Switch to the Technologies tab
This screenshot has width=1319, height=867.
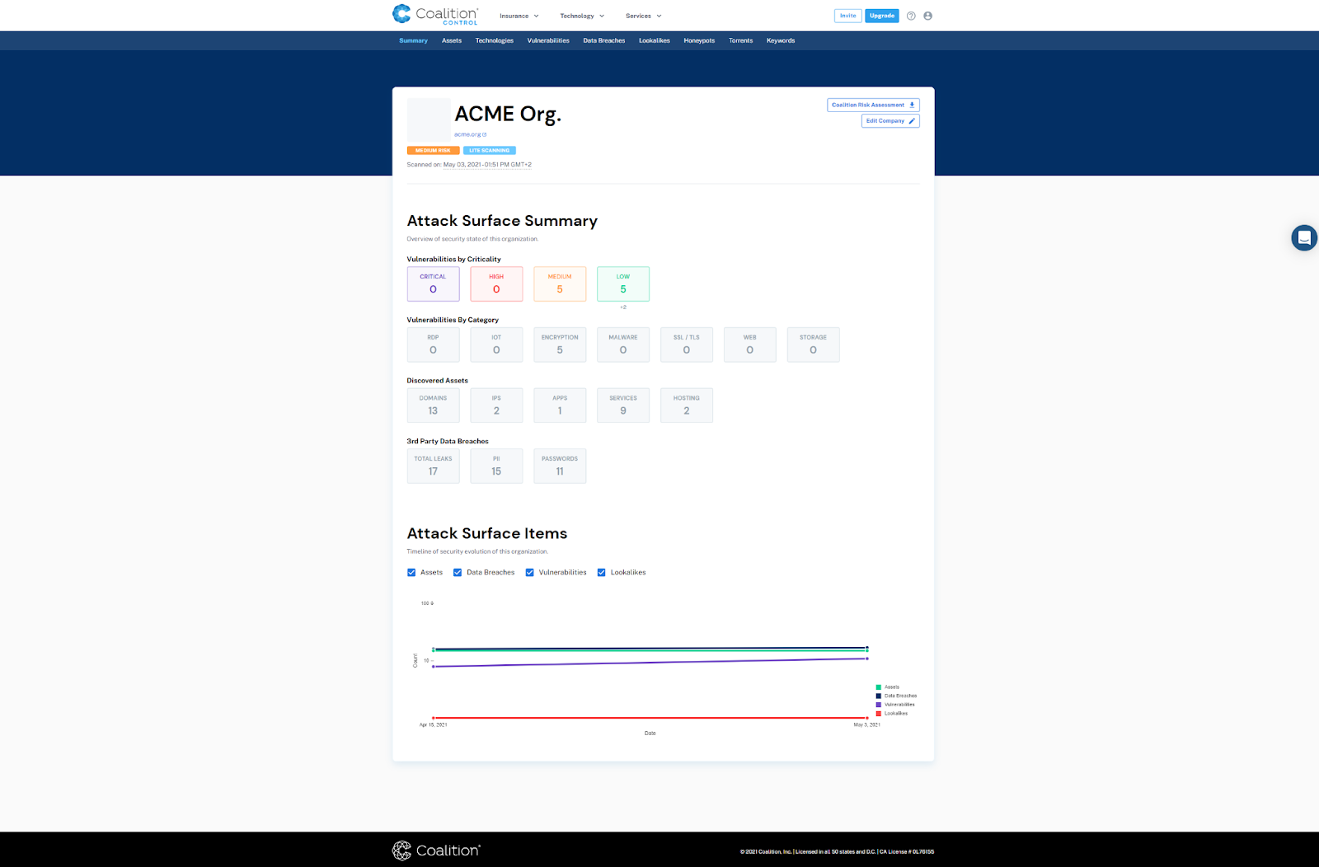[x=495, y=40]
